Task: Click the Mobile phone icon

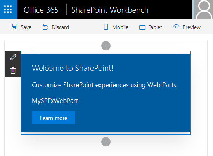Action: tap(106, 27)
